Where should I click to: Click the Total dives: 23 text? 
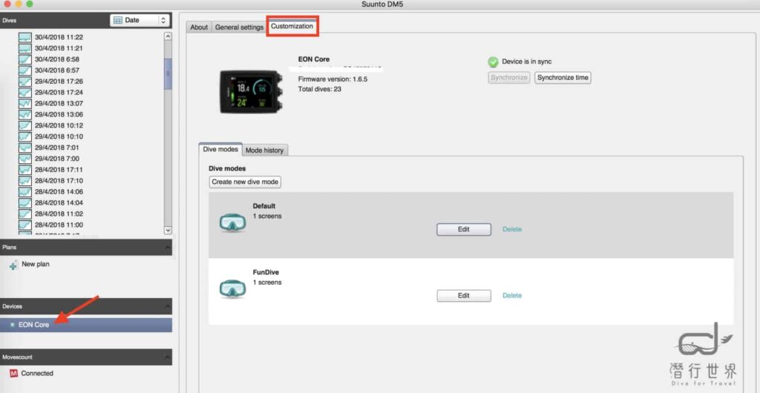319,90
